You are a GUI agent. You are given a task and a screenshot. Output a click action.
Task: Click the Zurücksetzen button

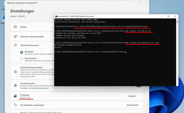(132, 105)
